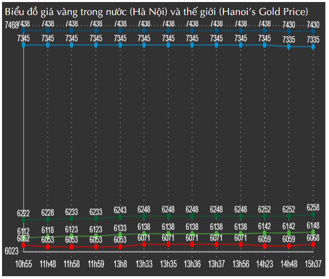The image size is (329, 279).
Task: Click the 10h55 label on the time axis
Action: click(23, 264)
